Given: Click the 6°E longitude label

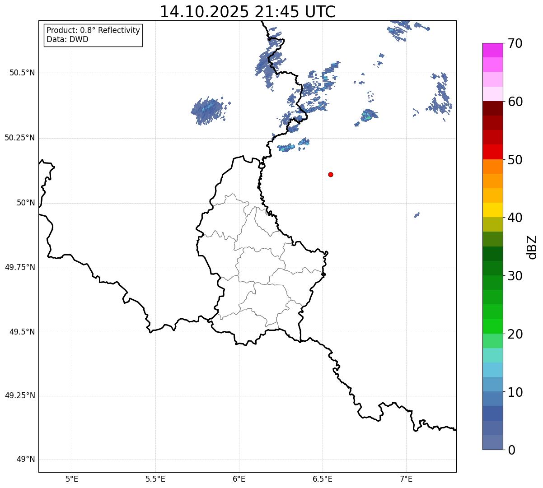Looking at the screenshot, I should coord(239,479).
